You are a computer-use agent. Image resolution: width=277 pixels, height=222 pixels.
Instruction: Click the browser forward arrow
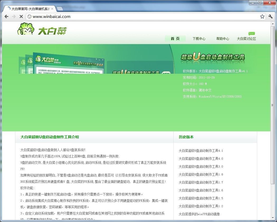(14, 16)
